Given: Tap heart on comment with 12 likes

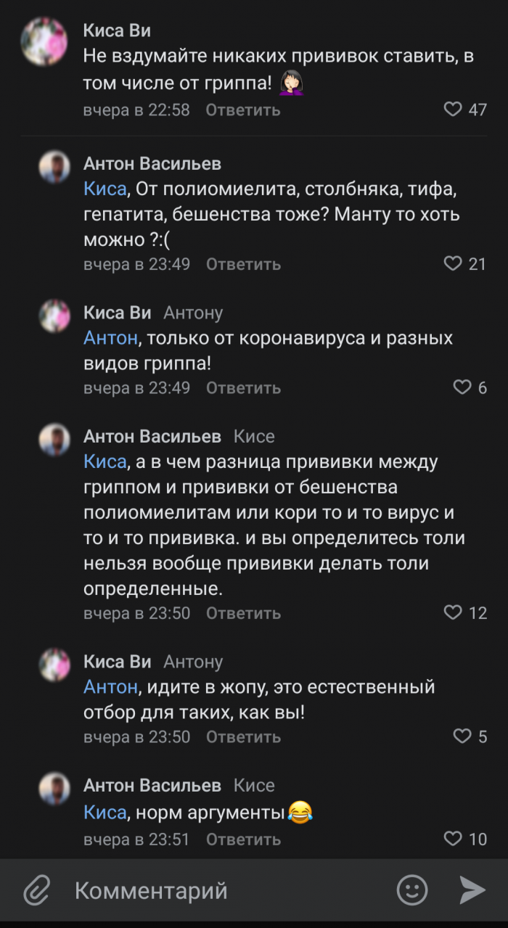Looking at the screenshot, I should (453, 613).
